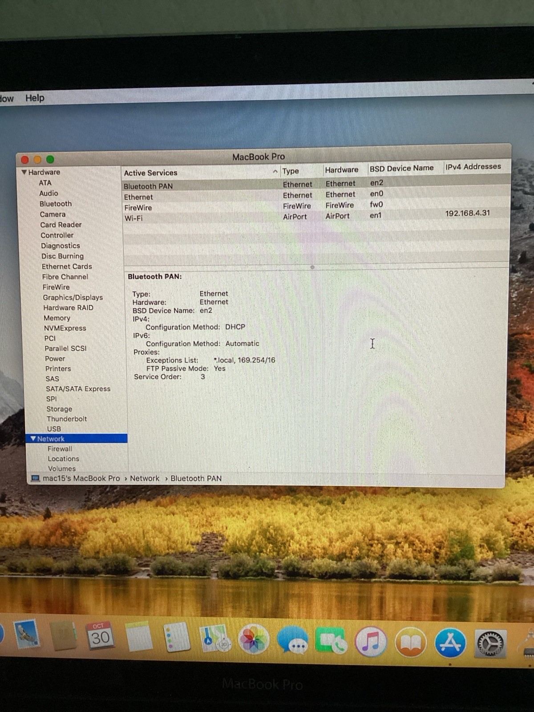Collapse the Network section triangle
Viewport: 534px width, 712px height.
click(x=33, y=439)
